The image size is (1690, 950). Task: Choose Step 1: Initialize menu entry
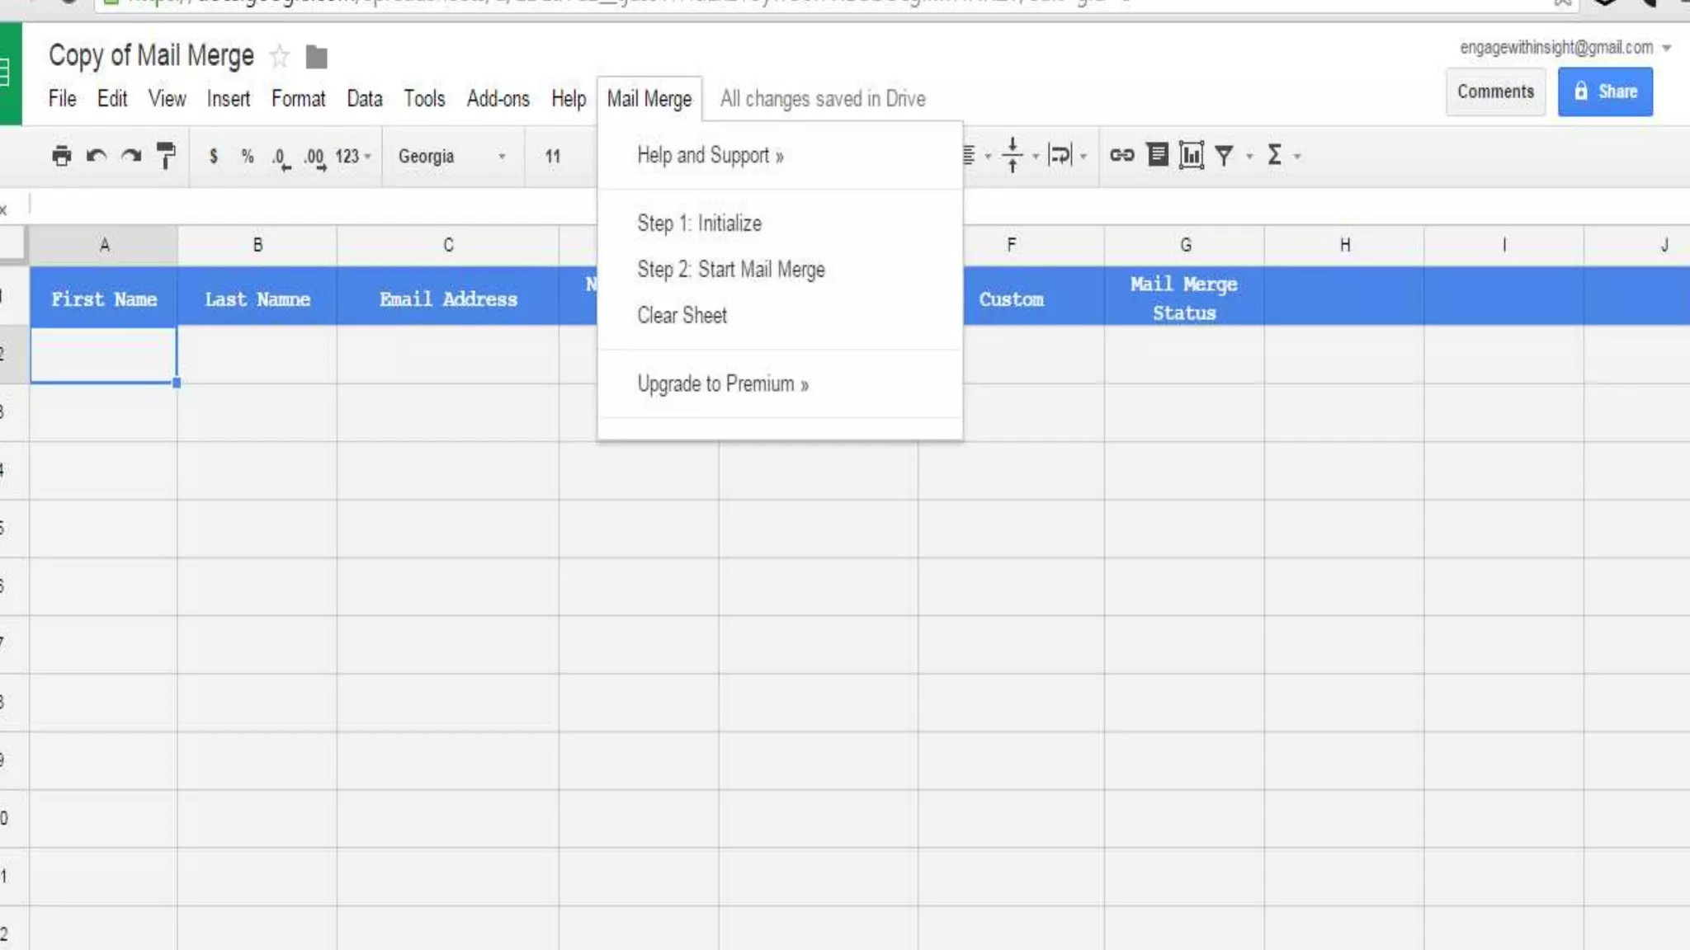tap(699, 223)
